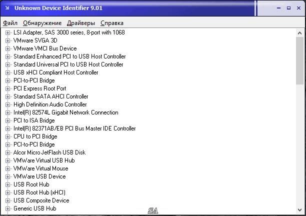Open the Драйверы menu
Screen dimensions: 306x216
pos(81,23)
